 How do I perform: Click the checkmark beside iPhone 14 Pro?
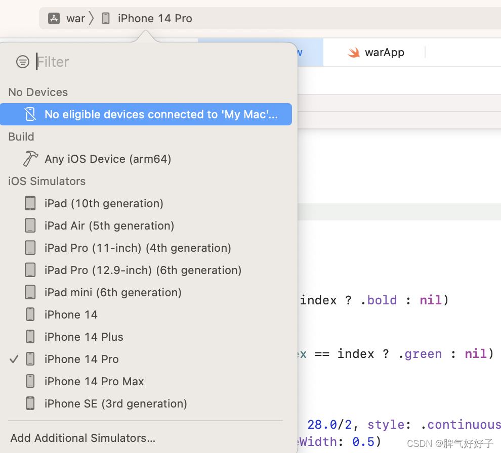pyautogui.click(x=14, y=359)
